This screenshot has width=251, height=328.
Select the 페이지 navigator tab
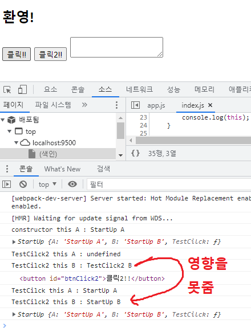coord(13,105)
